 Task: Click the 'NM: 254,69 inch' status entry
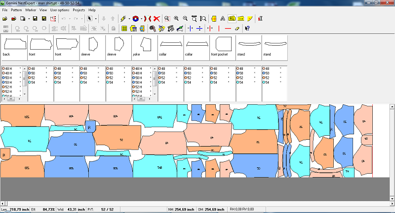[x=181, y=209]
